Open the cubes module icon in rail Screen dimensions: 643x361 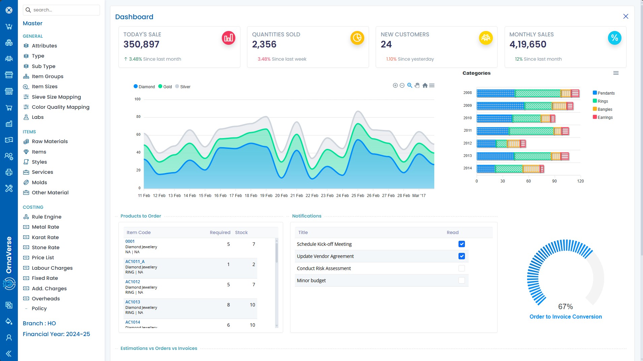click(9, 43)
